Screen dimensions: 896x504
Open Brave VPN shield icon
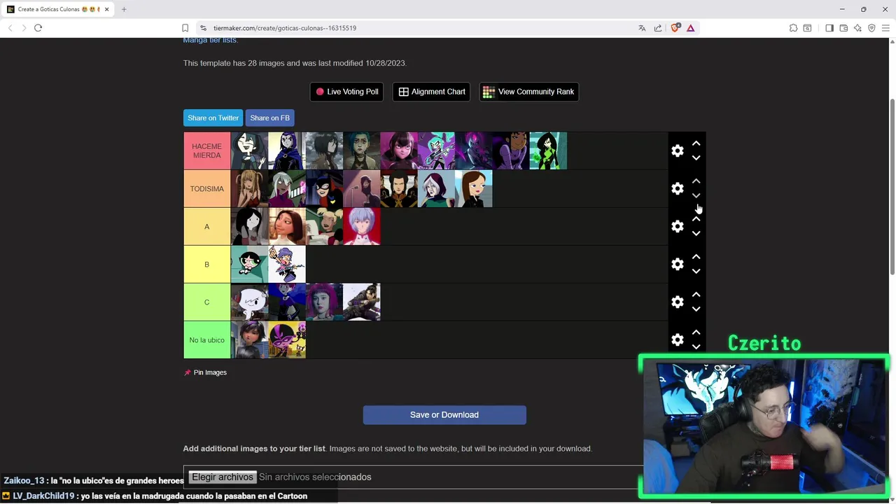tap(871, 28)
